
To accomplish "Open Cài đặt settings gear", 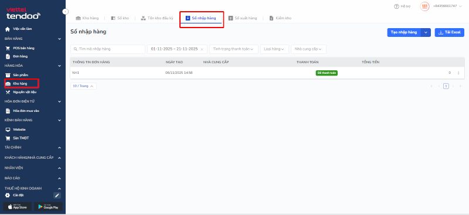I will click(14, 195).
